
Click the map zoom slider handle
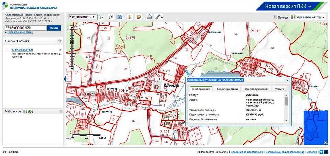pyautogui.click(x=72, y=42)
